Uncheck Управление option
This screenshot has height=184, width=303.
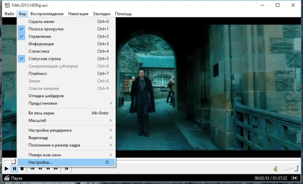click(66, 36)
